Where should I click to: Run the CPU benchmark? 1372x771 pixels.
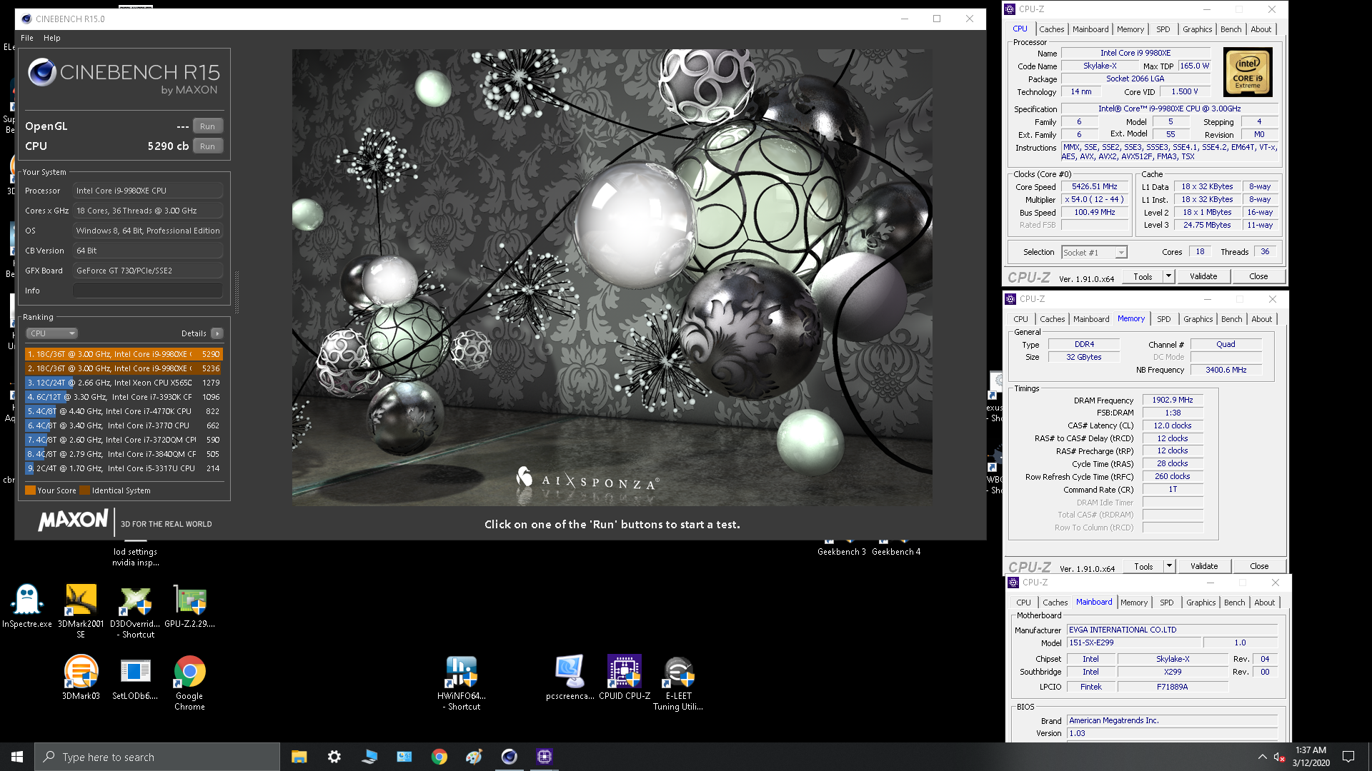(207, 146)
